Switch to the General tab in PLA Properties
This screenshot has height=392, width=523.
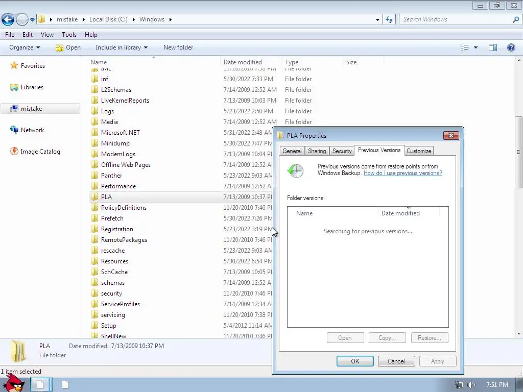click(x=292, y=151)
